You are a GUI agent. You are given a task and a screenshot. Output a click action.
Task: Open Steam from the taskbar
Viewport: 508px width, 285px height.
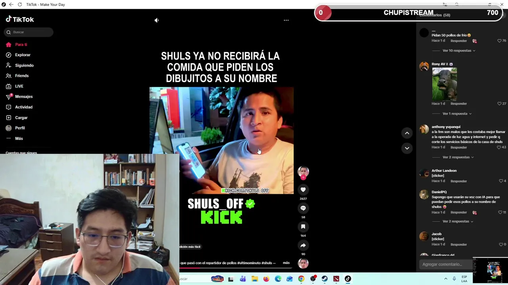pos(325,279)
